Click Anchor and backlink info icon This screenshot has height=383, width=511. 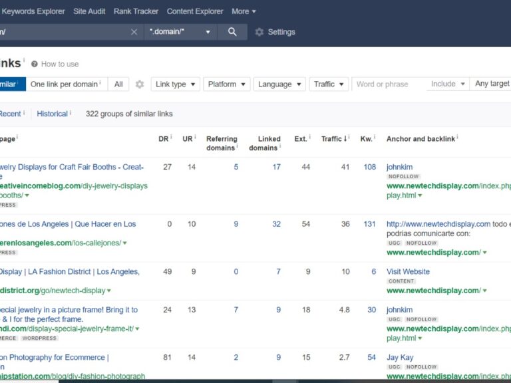click(457, 137)
